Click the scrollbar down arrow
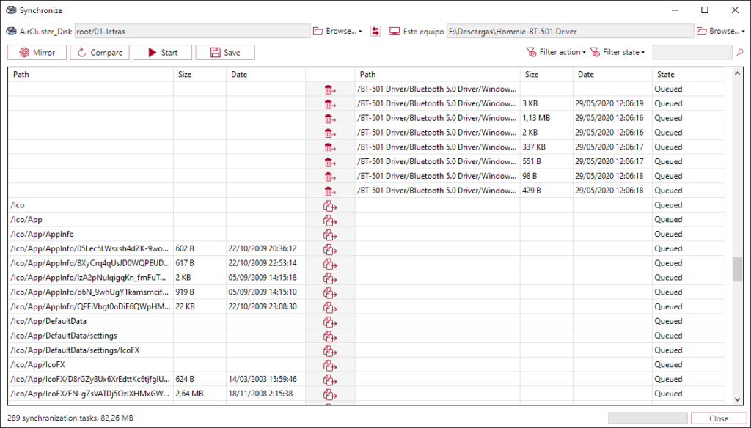This screenshot has width=751, height=428. [x=738, y=399]
